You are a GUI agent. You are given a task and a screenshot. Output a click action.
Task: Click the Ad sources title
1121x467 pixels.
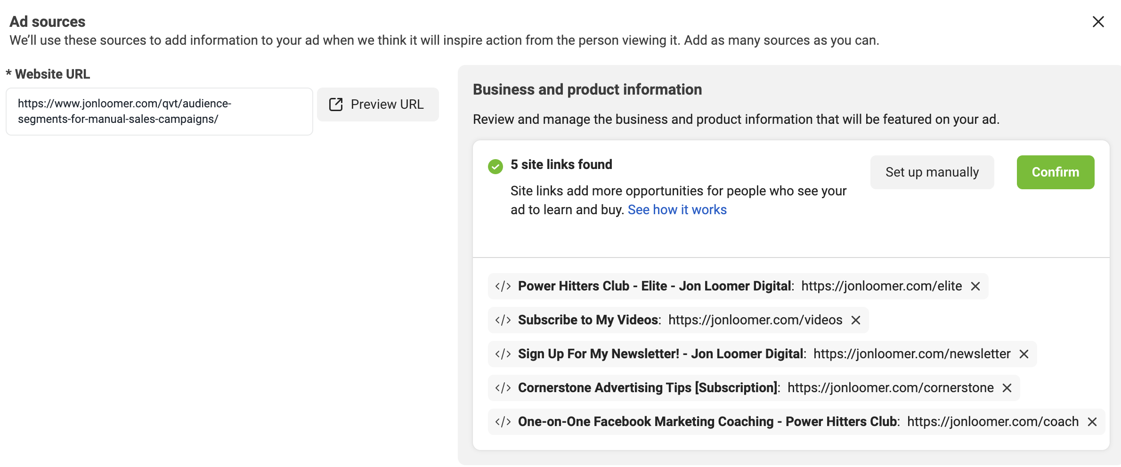48,22
